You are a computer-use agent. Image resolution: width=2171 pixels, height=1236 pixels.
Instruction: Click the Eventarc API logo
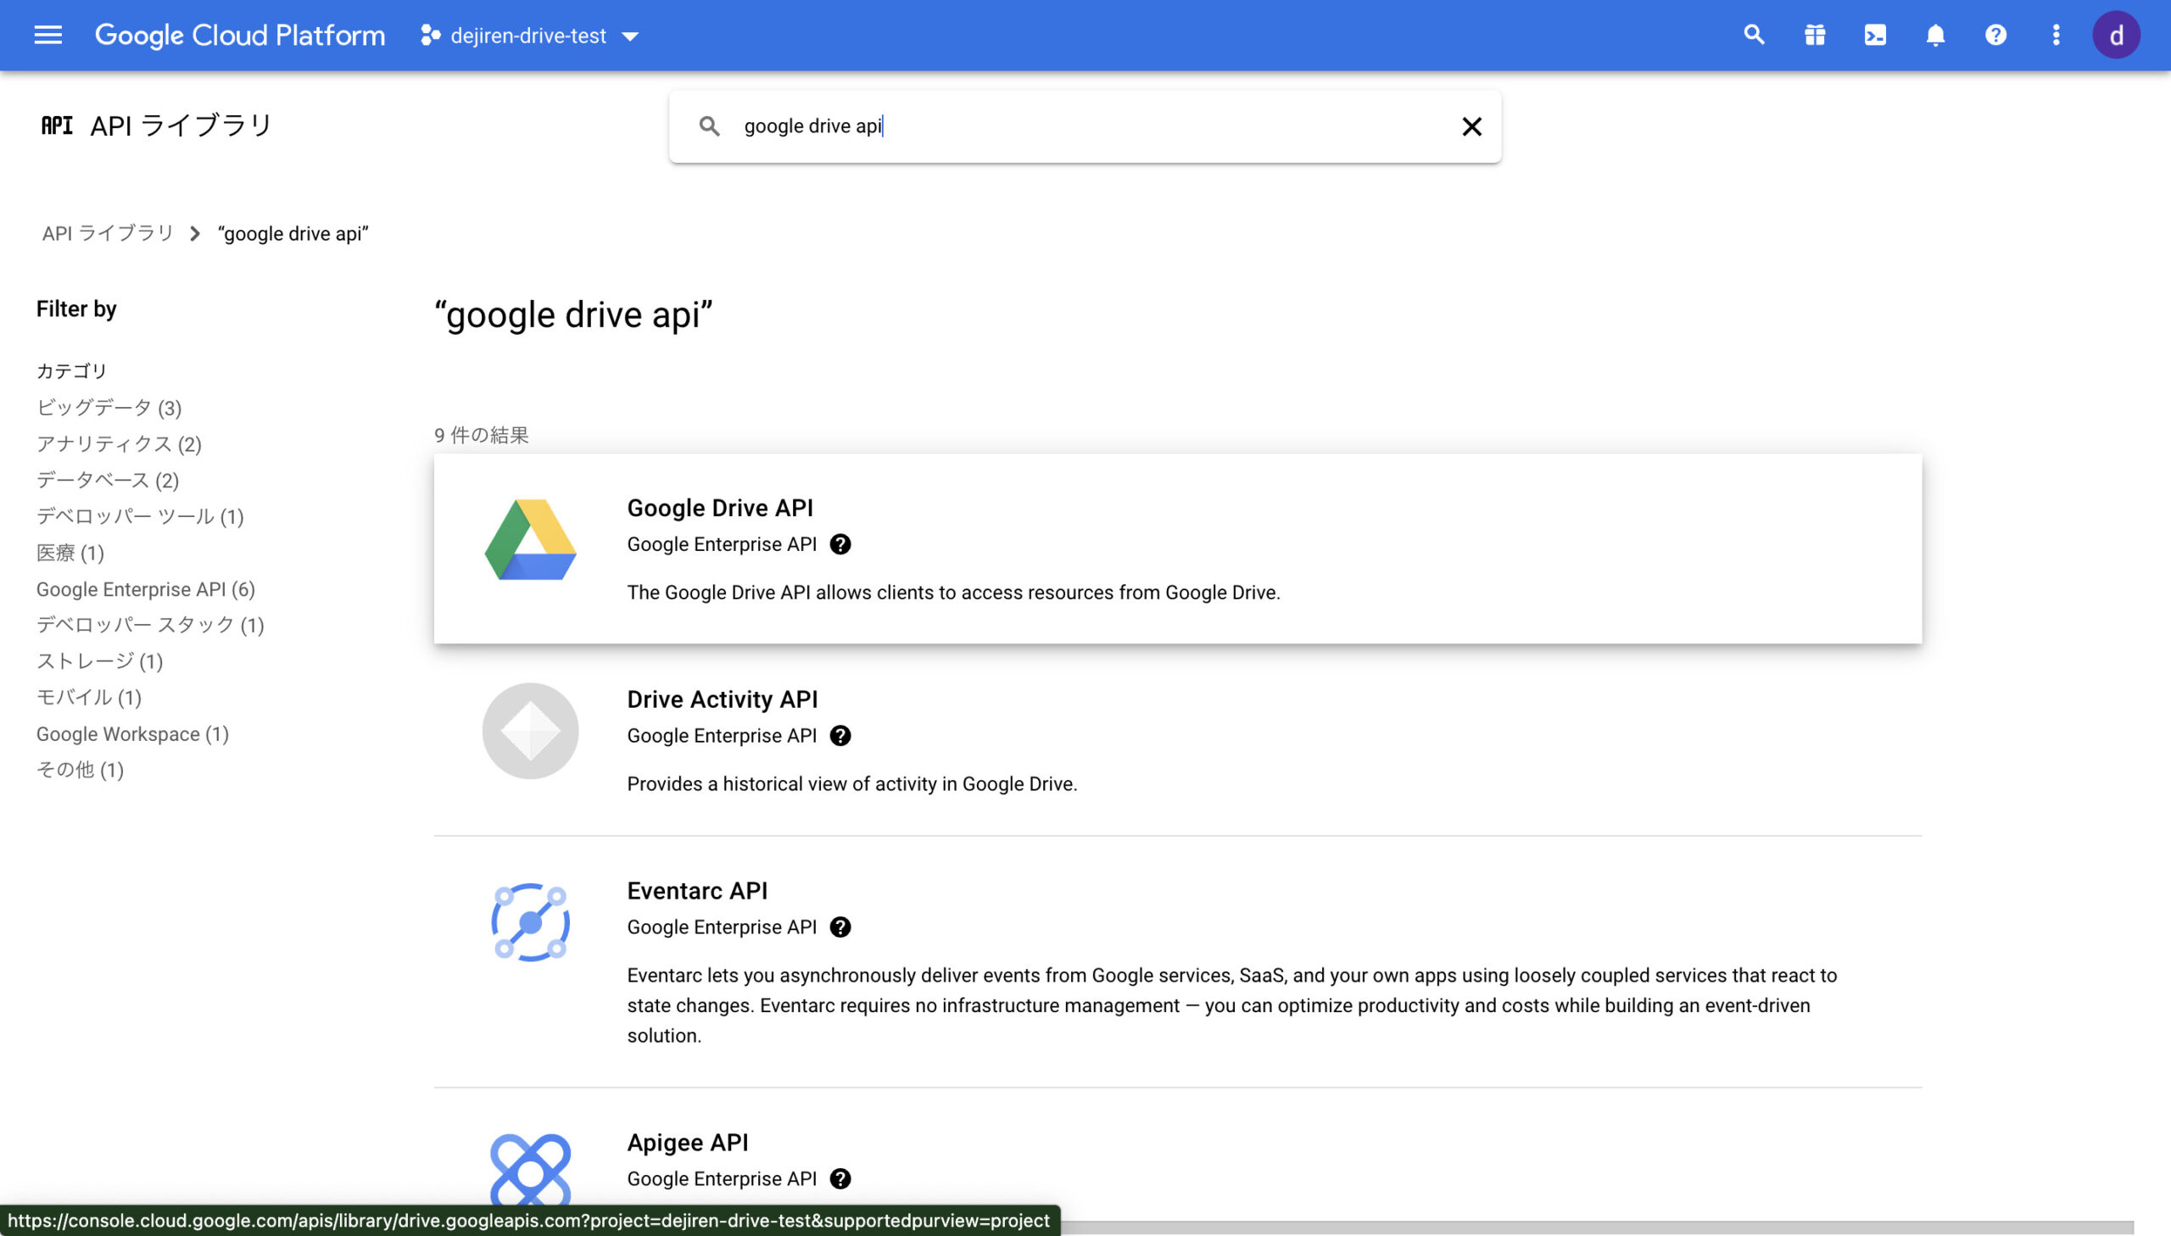click(531, 922)
